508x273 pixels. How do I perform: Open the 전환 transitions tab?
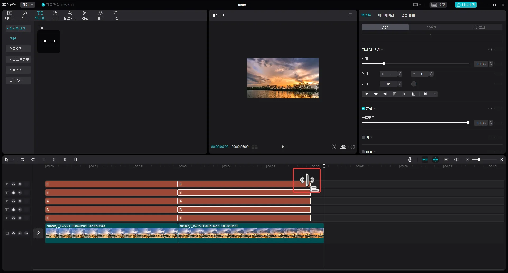click(85, 15)
